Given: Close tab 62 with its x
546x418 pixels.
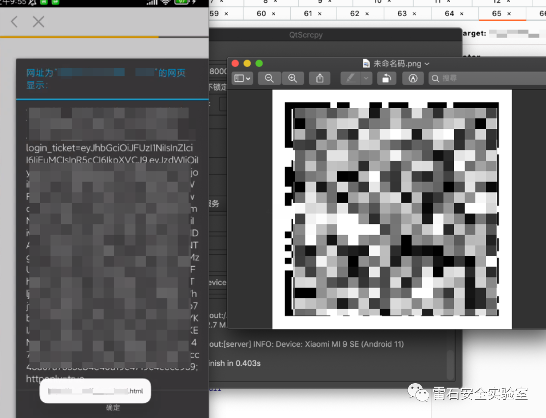Looking at the screenshot, I should (x=367, y=14).
